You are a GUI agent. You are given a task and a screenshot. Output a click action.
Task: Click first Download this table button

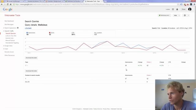(x=31, y=58)
